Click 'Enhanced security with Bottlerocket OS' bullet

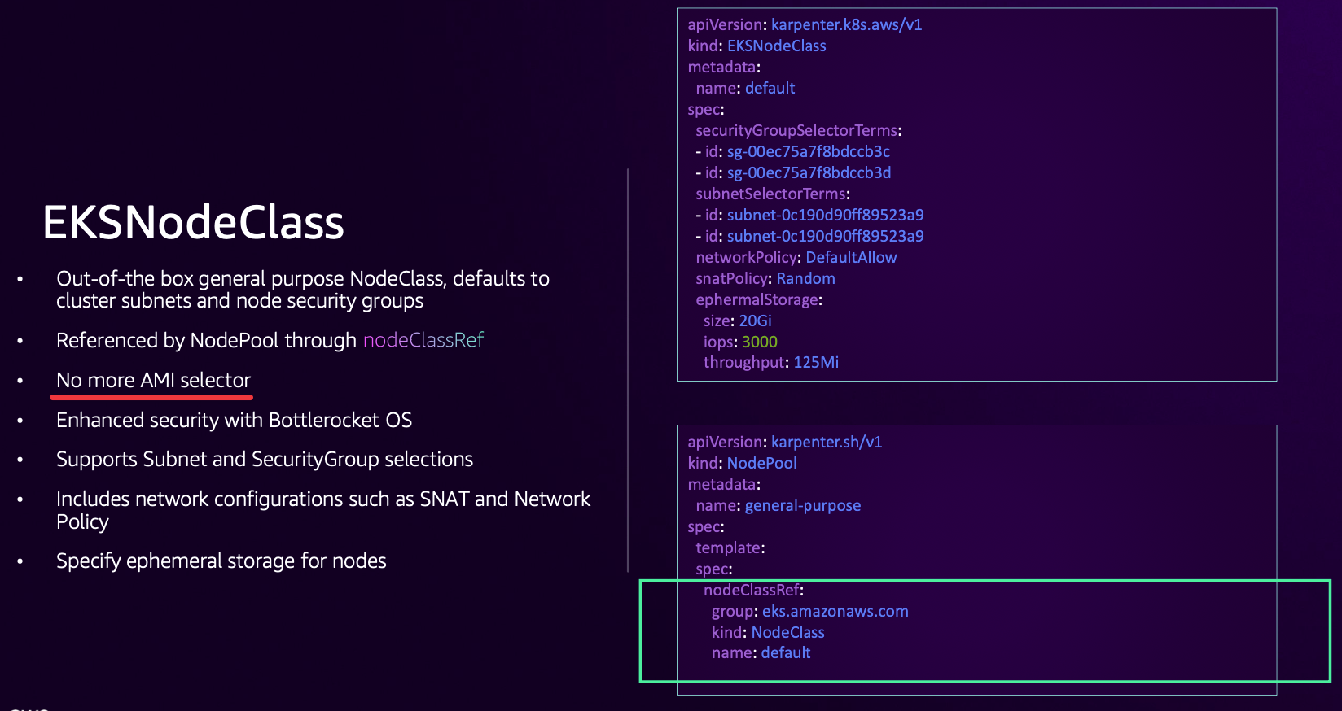pyautogui.click(x=234, y=421)
